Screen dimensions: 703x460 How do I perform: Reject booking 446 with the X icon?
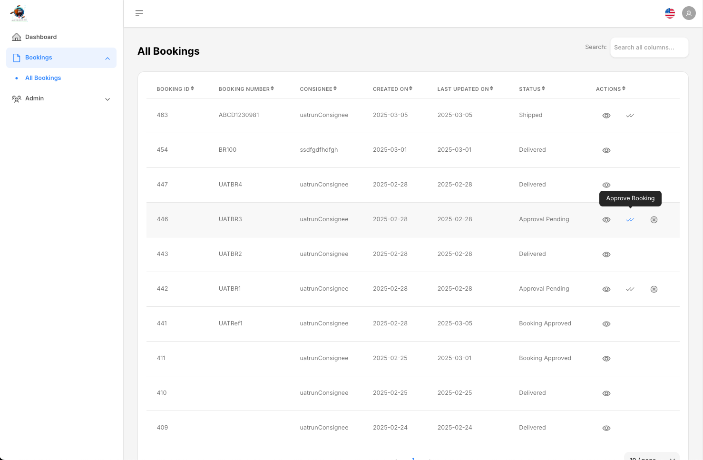(654, 220)
